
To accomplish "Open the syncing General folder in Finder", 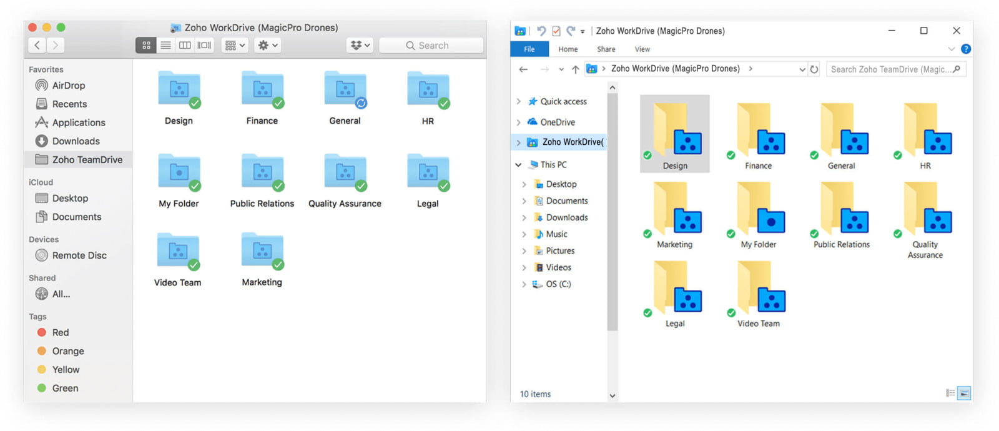I will [345, 89].
